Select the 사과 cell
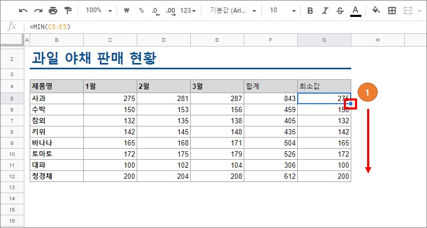 click(57, 98)
